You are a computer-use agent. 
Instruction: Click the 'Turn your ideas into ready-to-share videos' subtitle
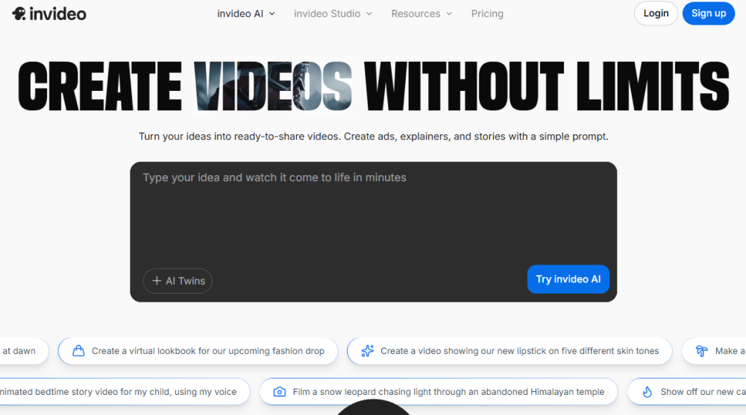point(374,136)
